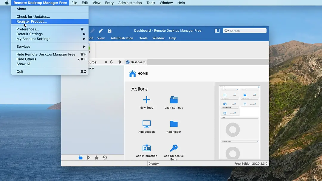Screen dimensions: 322x181
Task: Open the search magnifier options dropdown
Action: [227, 31]
